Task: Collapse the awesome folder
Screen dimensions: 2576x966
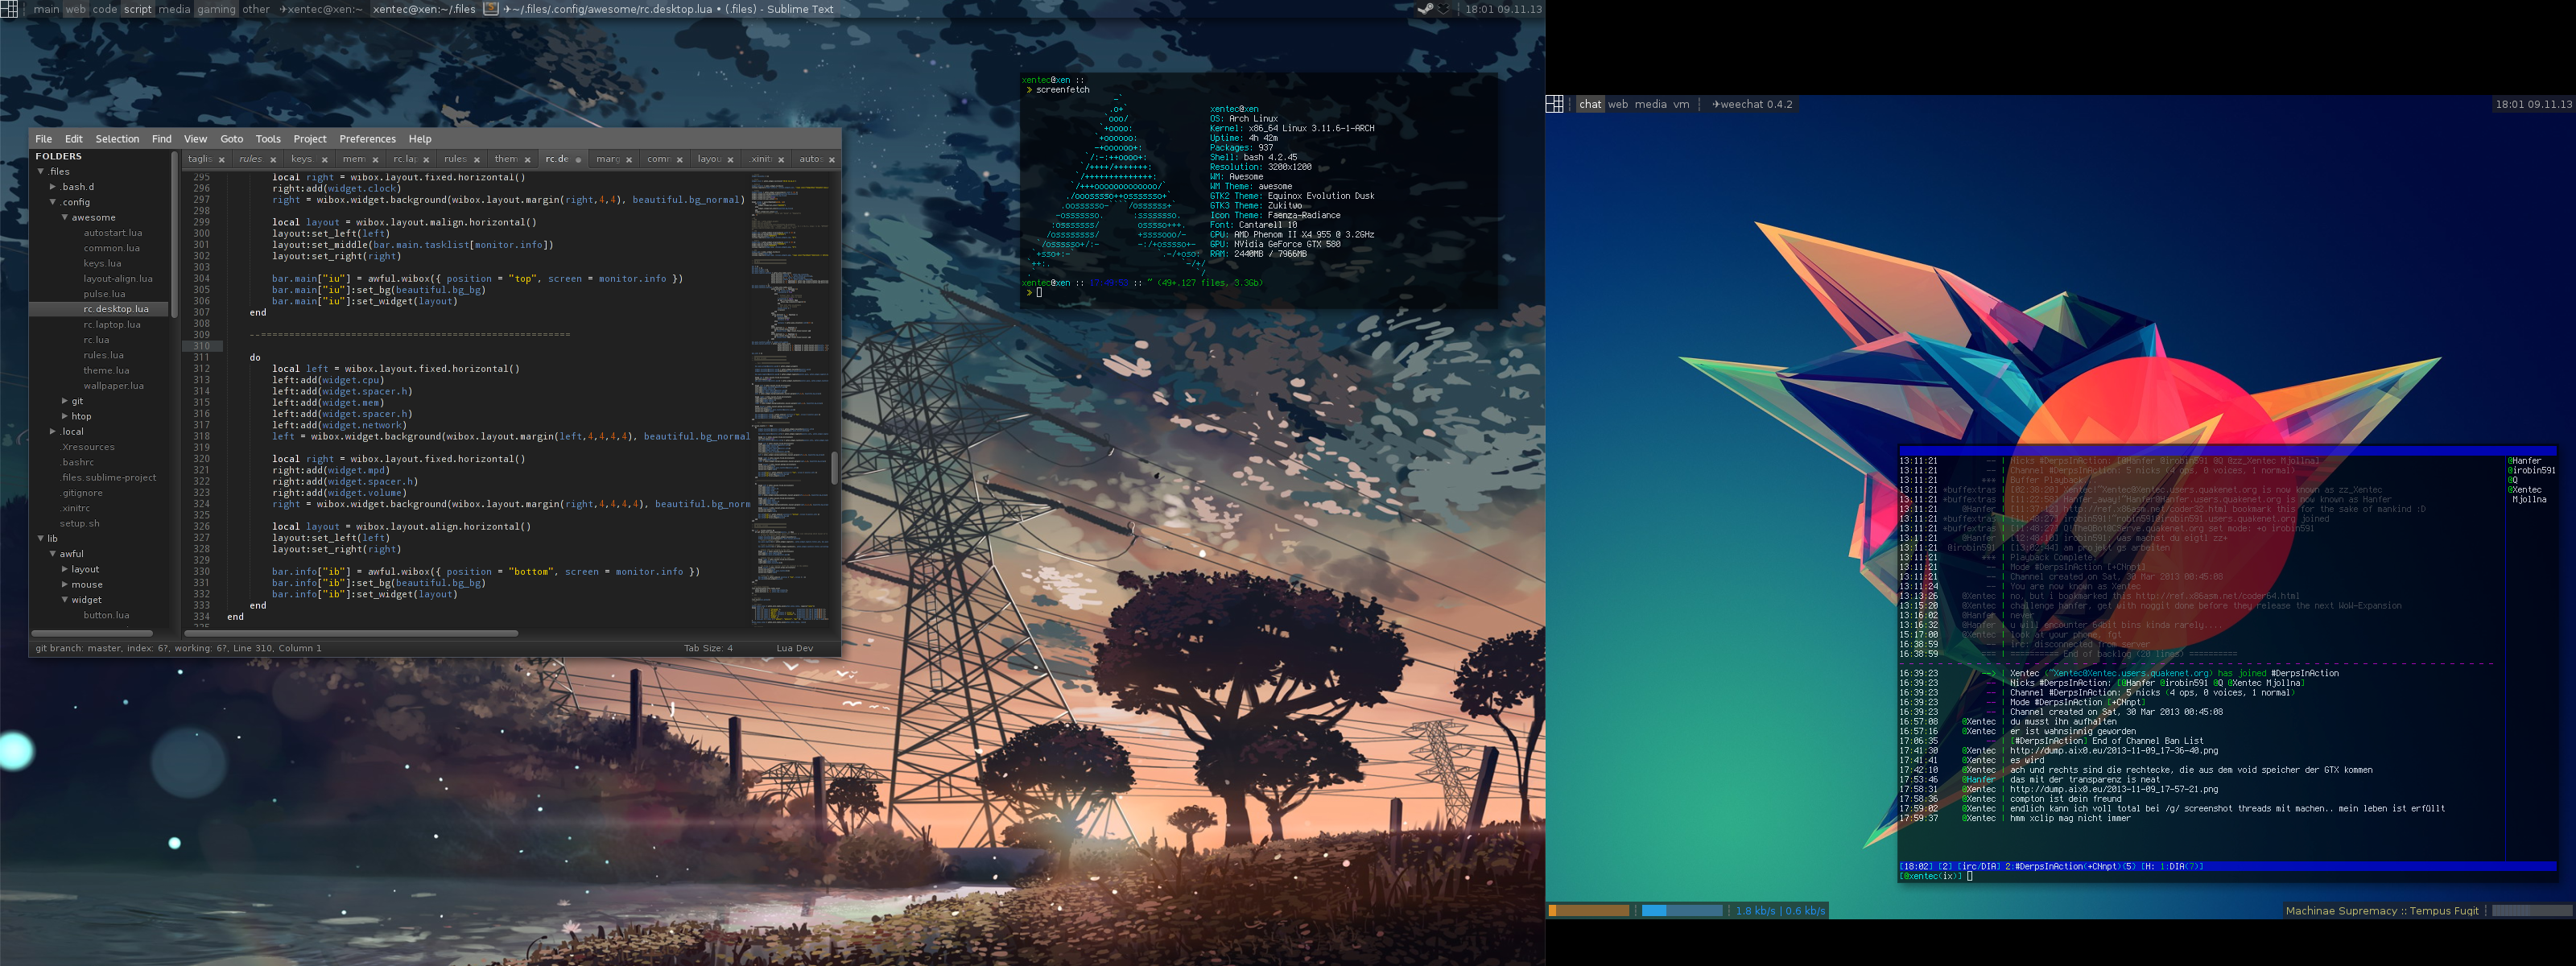Action: pos(65,218)
